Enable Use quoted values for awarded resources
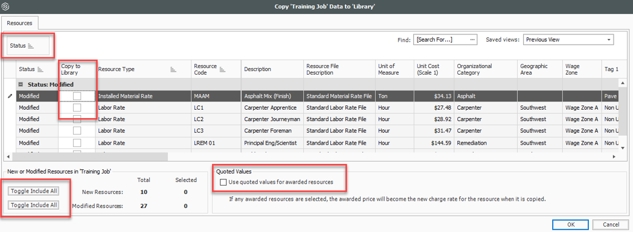This screenshot has height=232, width=633. 223,182
